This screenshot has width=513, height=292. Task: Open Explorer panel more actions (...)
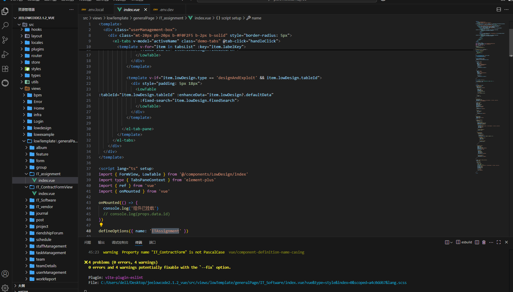71,10
